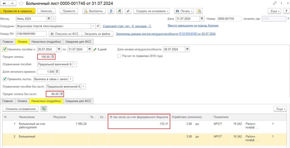Viewport: 290px width, 148px height.
Task: Click the Провести и закрыть button
Action: pyautogui.click(x=18, y=11)
